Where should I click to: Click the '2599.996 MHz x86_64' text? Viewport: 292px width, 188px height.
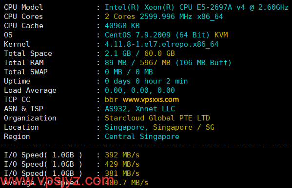click(181, 17)
